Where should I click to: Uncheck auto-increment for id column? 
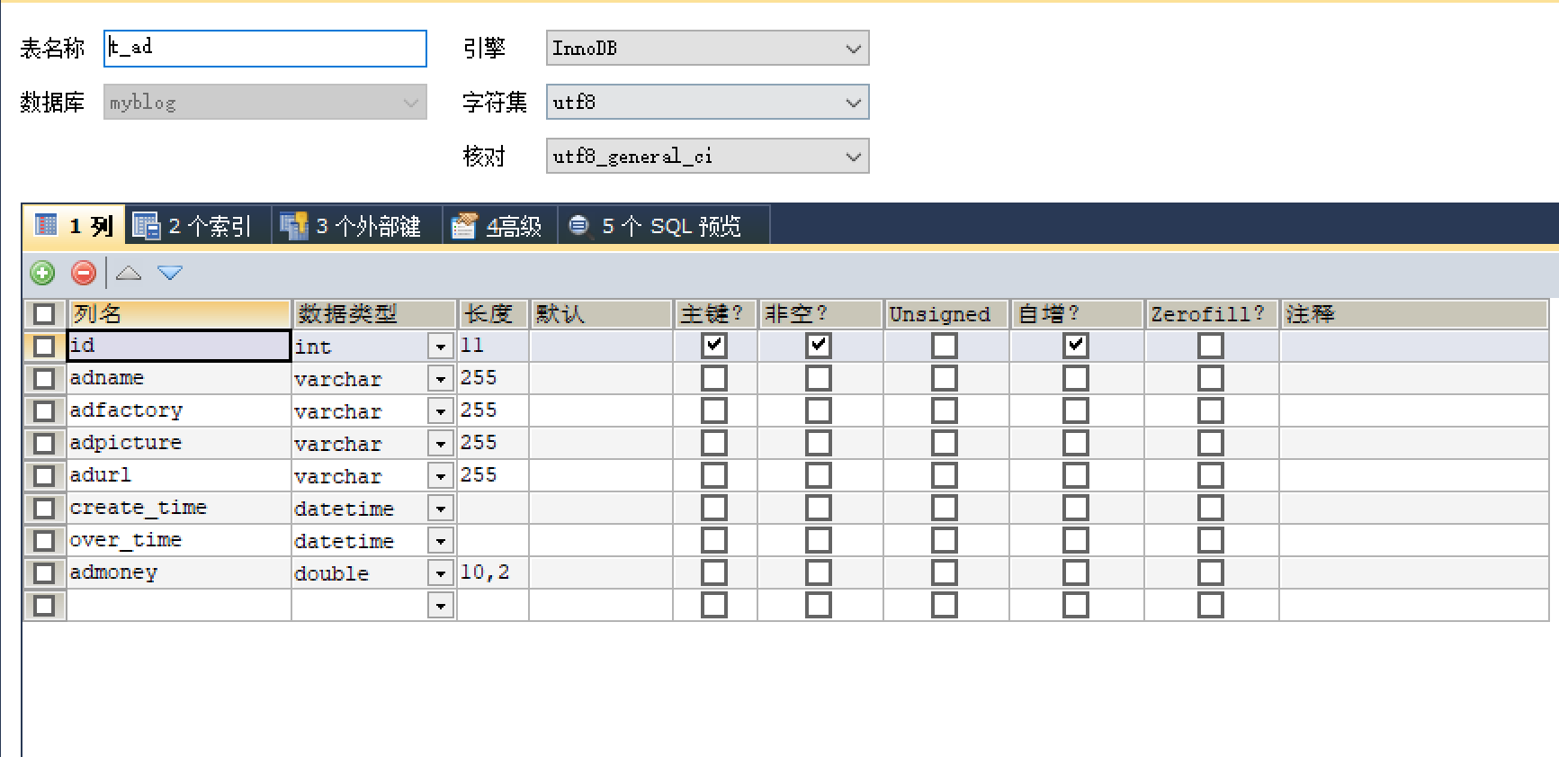(x=1076, y=346)
